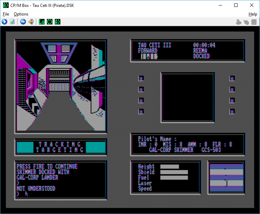Click the compass heading strip under FORWARD

pos(149,57)
